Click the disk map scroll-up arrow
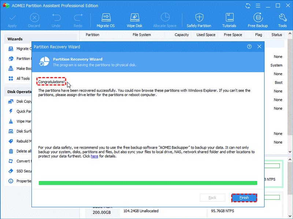 point(290,160)
